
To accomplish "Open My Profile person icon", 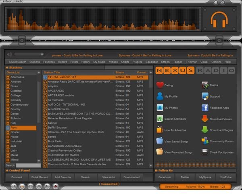I will 160,96.
